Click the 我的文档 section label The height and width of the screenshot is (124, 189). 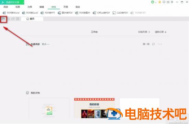35,93
